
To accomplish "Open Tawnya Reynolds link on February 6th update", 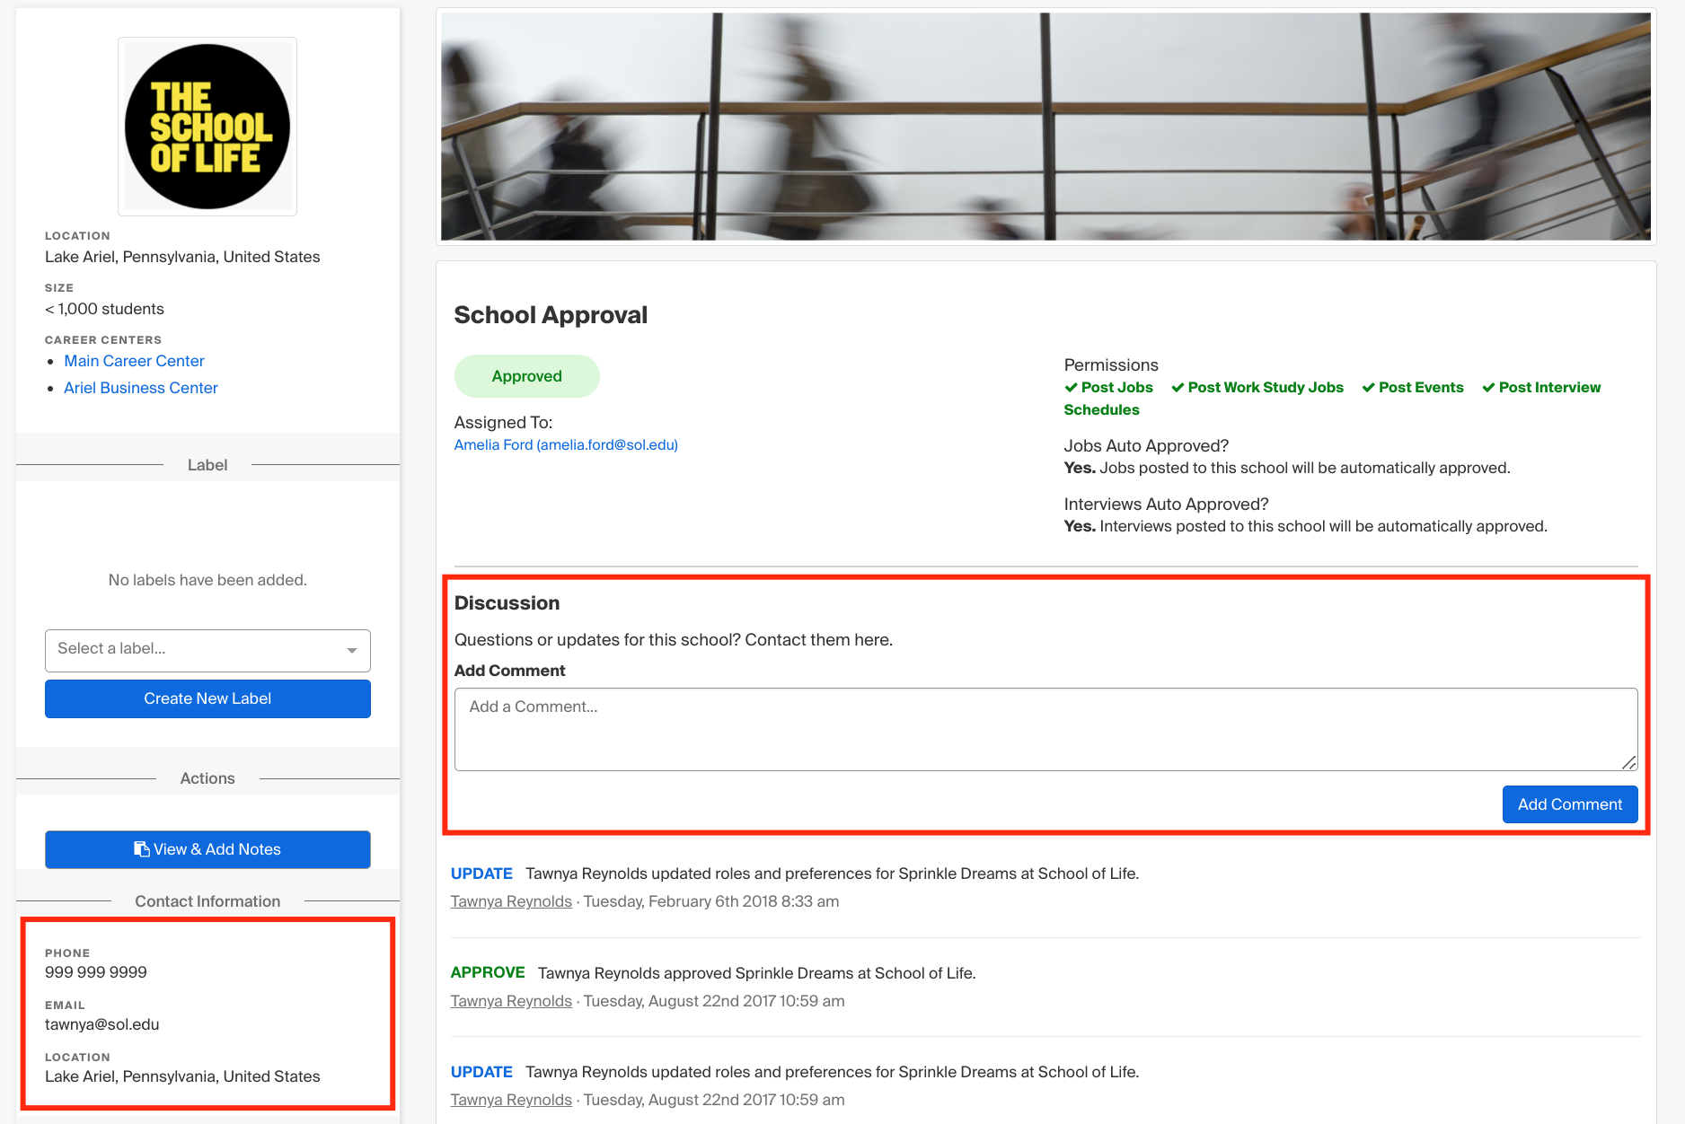I will [x=511, y=901].
